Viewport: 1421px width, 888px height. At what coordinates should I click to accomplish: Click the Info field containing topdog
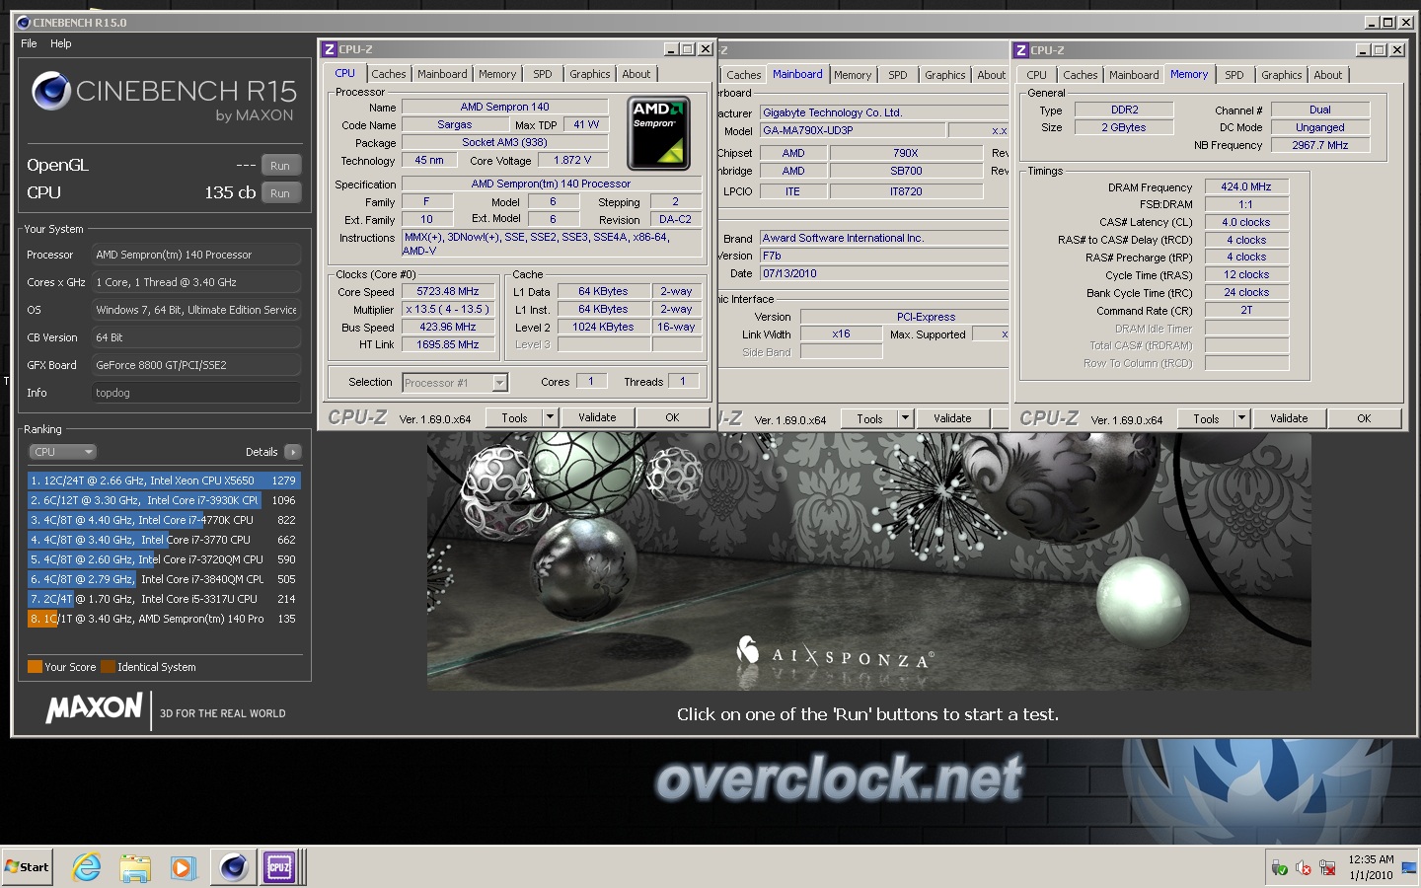(x=196, y=393)
